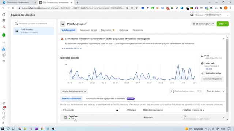Open the Chrome extensions puzzle icon

click(x=221, y=8)
